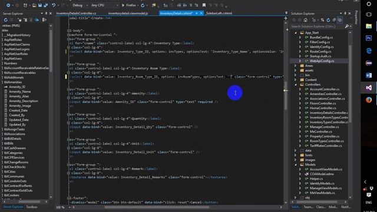
Task: Open the Any CPU platform dropdown
Action: (x=105, y=5)
